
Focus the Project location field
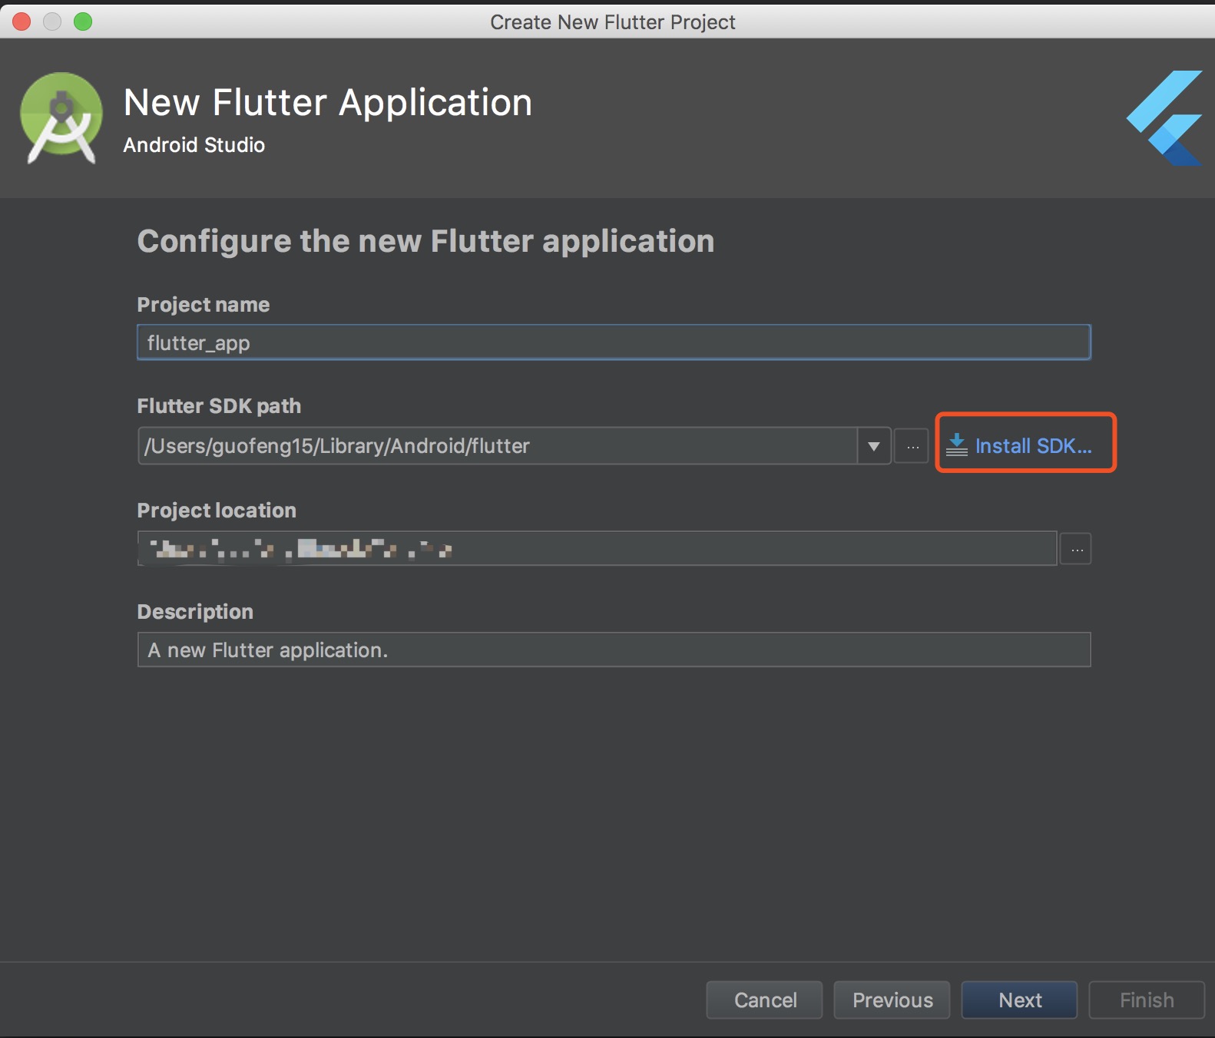coord(597,548)
